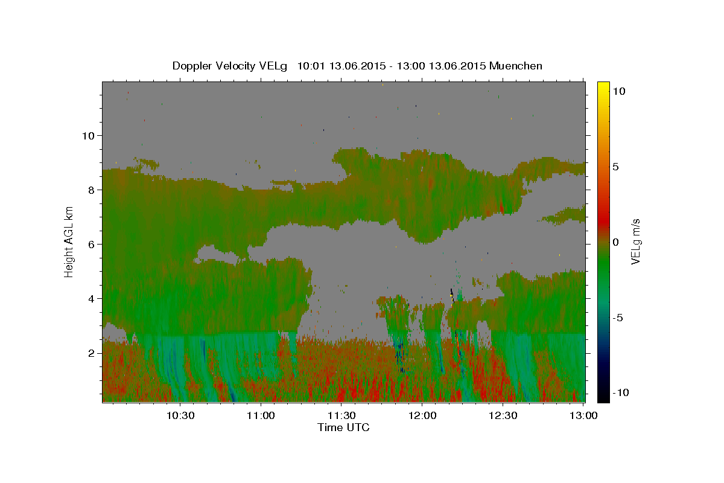724x483 pixels.
Task: Click the 'VELg m/s' colorbar label
Action: (635, 241)
